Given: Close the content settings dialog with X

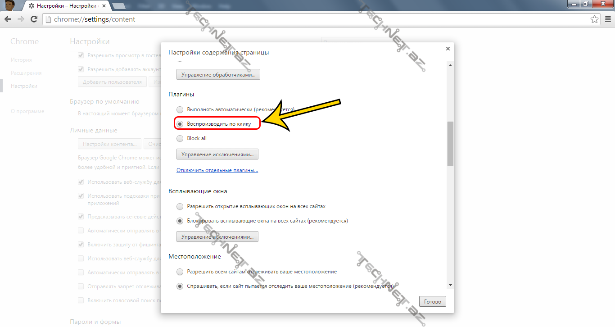Looking at the screenshot, I should pos(448,49).
